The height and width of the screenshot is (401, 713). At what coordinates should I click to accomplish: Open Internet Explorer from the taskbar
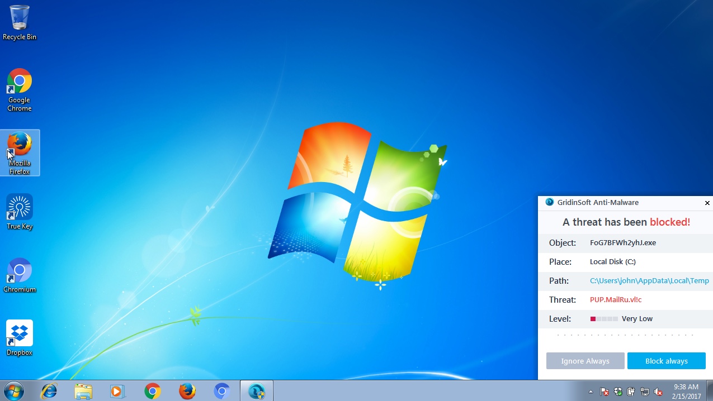(x=49, y=391)
